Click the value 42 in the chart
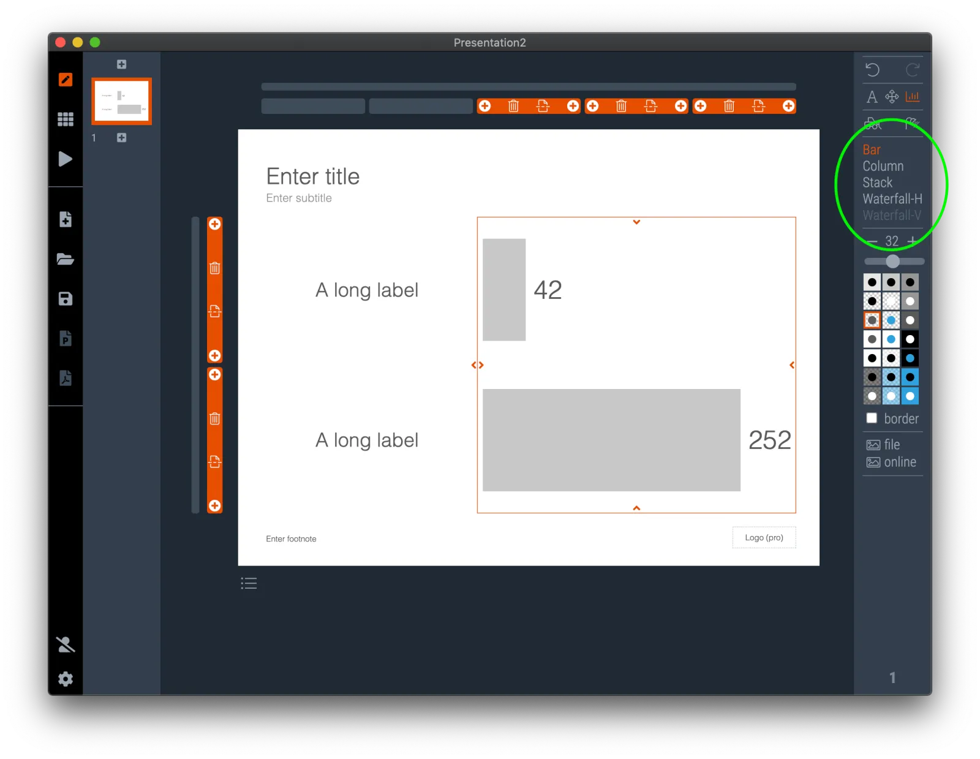Viewport: 980px width, 759px height. tap(548, 290)
